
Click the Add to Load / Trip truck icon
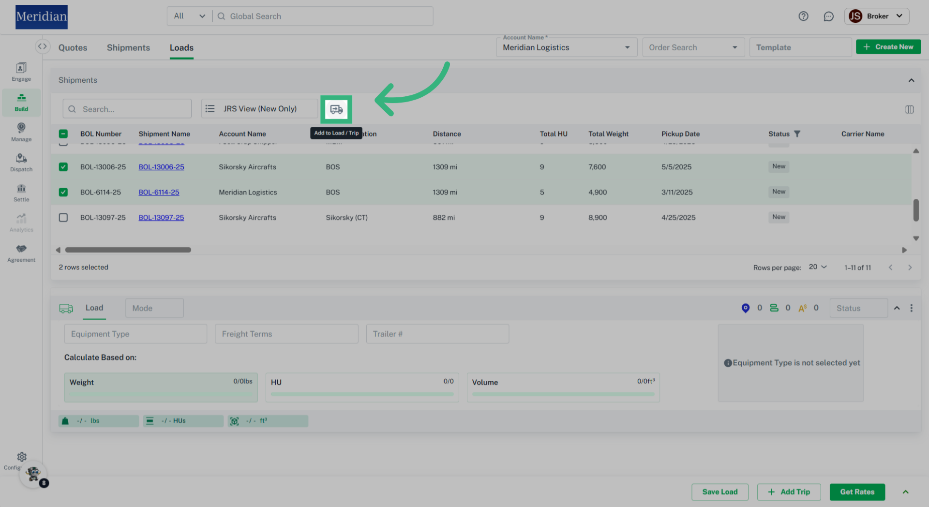tap(336, 109)
